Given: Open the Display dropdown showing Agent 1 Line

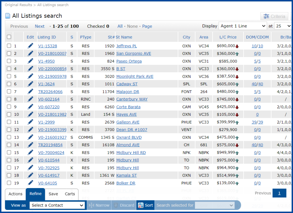Looking at the screenshot, I should [242, 26].
